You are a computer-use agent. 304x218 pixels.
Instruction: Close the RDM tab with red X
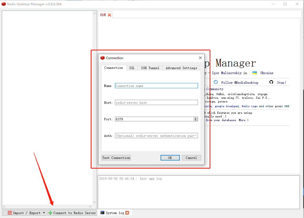[109, 15]
